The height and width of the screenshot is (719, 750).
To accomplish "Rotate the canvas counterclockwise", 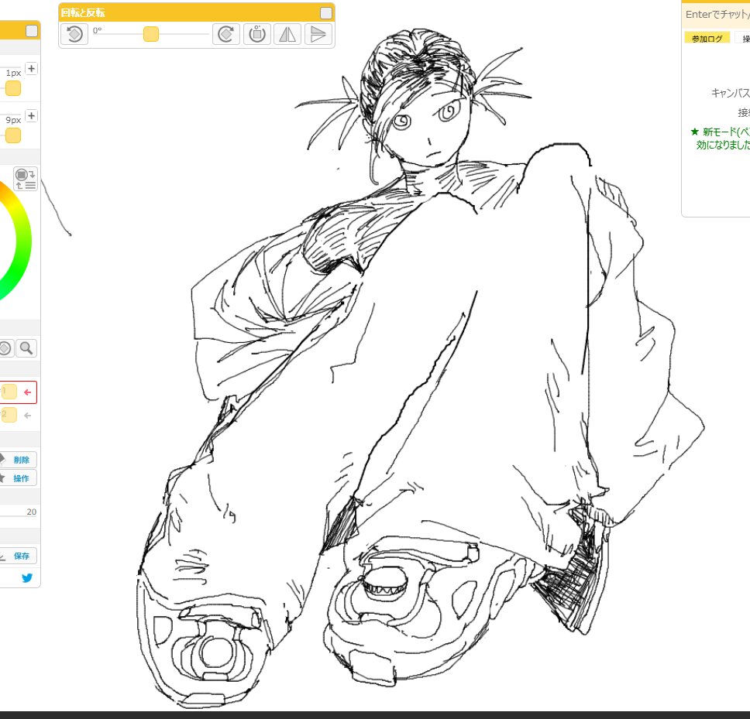I will 74,34.
